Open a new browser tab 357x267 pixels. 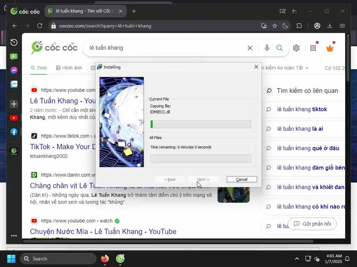click(x=134, y=11)
